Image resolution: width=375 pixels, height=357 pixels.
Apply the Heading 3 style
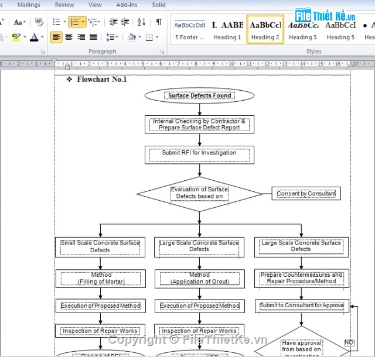(x=303, y=30)
